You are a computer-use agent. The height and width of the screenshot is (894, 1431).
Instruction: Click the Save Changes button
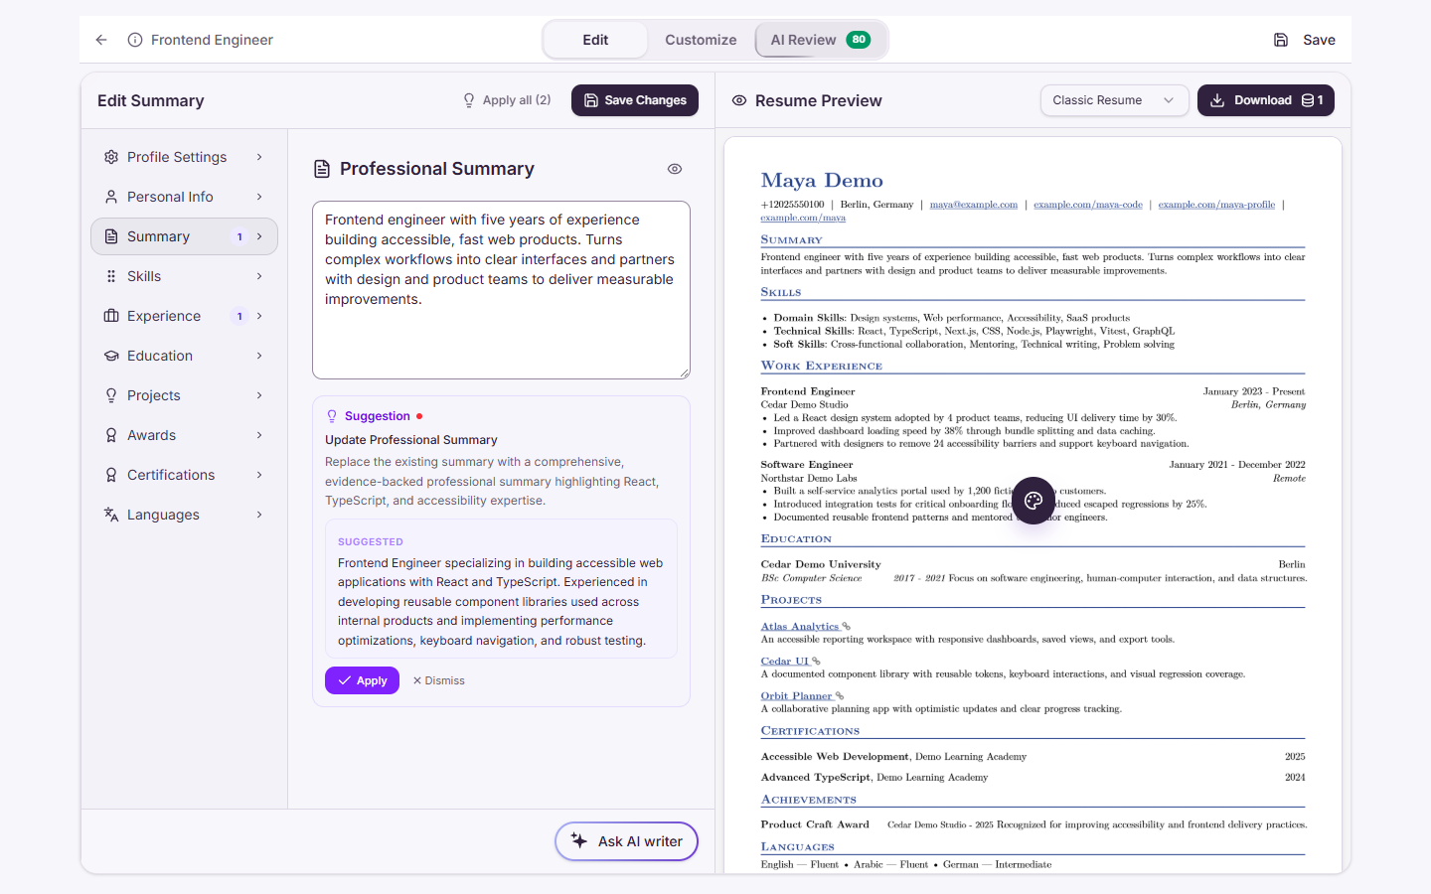pyautogui.click(x=635, y=100)
